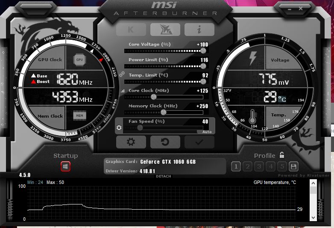
Task: Click the Boost red triangle legend
Action: 41,81
